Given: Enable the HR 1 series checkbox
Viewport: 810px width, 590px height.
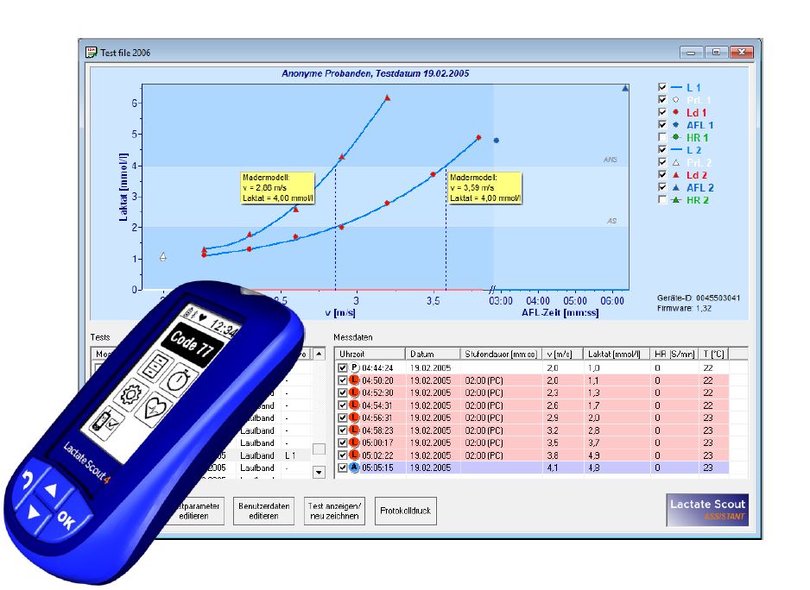Looking at the screenshot, I should (662, 137).
